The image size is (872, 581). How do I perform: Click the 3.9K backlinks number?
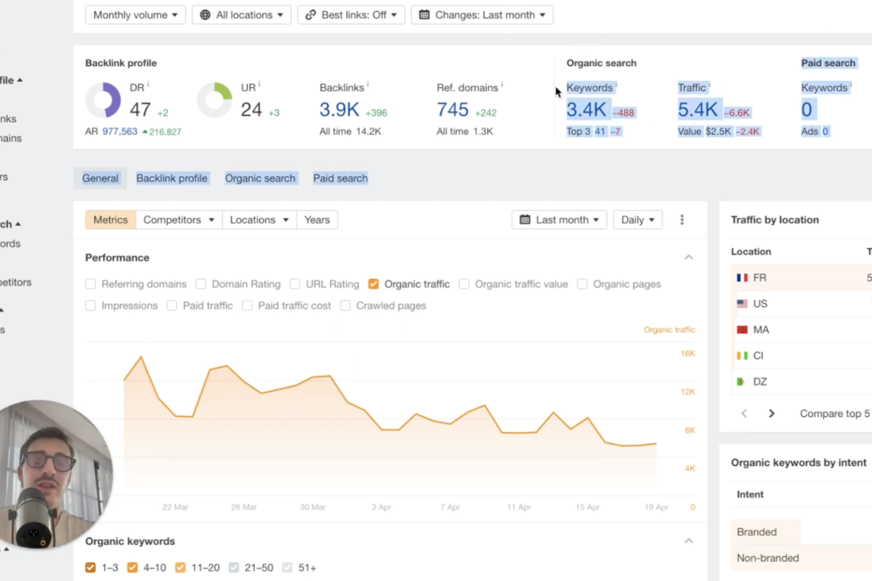click(339, 110)
